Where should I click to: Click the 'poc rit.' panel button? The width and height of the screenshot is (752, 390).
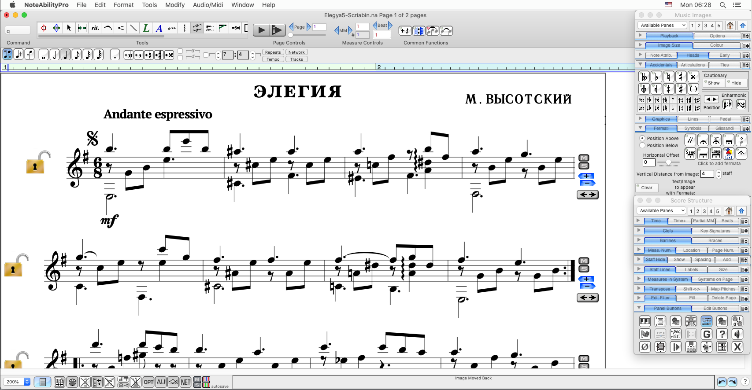click(676, 334)
